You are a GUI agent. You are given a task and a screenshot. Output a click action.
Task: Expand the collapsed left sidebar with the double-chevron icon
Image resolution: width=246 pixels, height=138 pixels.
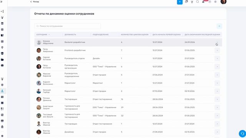pos(1,2)
